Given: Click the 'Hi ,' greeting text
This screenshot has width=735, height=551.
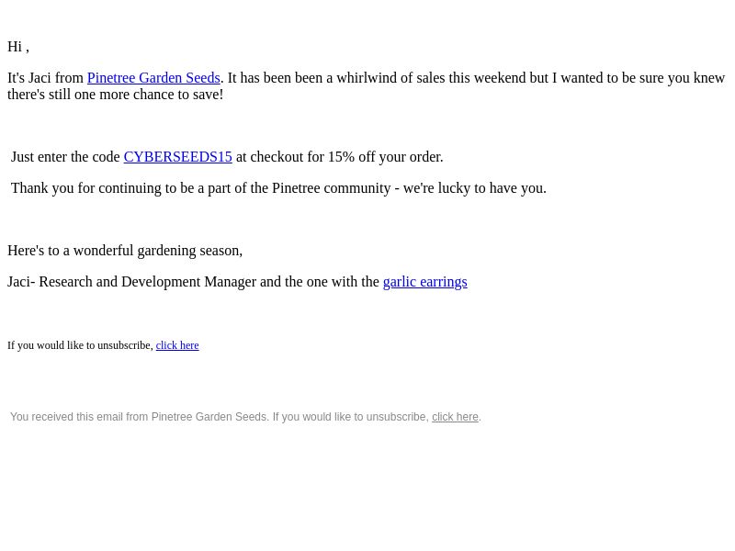Looking at the screenshot, I should point(18,47).
